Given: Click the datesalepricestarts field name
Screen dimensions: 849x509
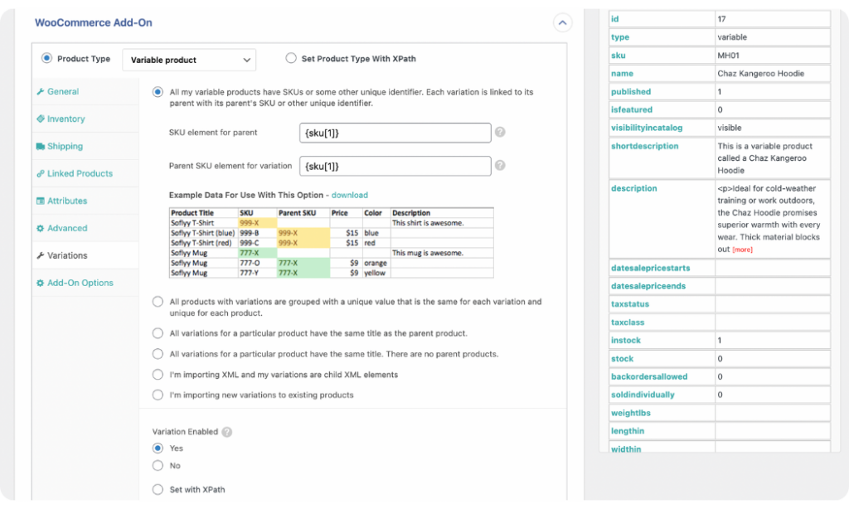Looking at the screenshot, I should click(x=650, y=268).
